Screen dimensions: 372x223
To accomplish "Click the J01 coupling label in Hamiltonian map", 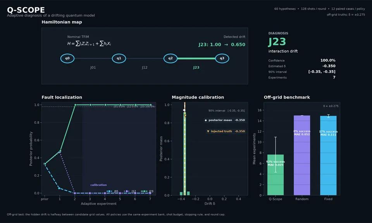I will click(x=93, y=68).
